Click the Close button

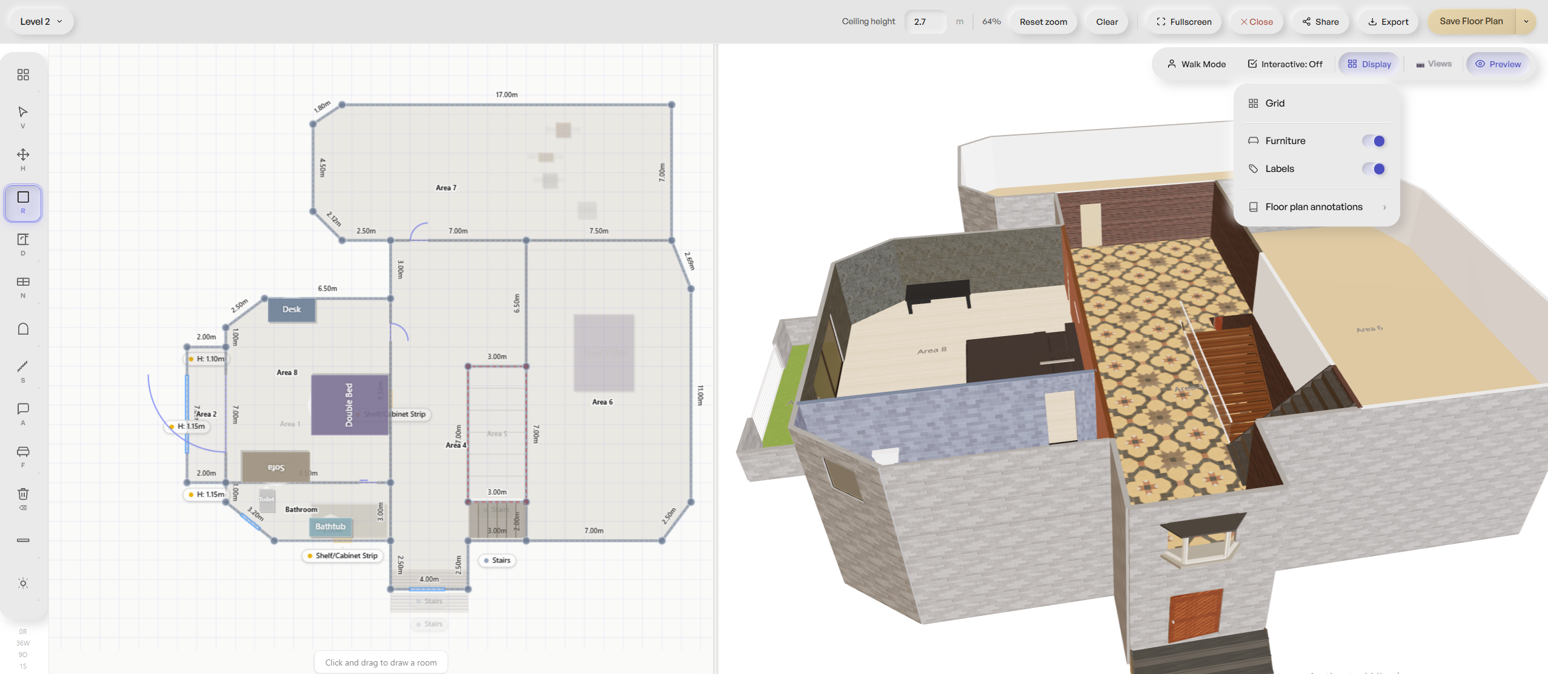pyautogui.click(x=1257, y=22)
